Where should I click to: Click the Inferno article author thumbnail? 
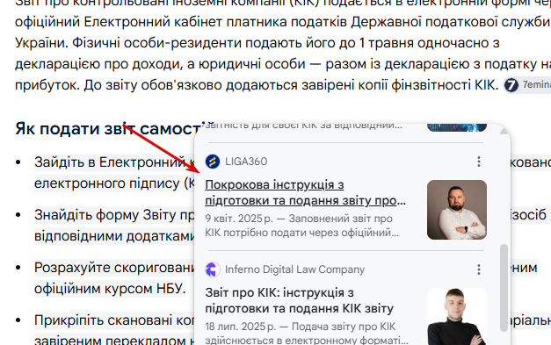[457, 316]
